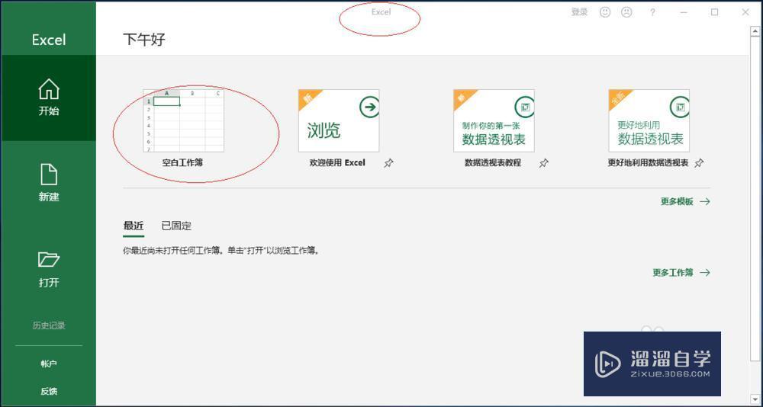Open 更好地利用数据透视表 template

649,129
